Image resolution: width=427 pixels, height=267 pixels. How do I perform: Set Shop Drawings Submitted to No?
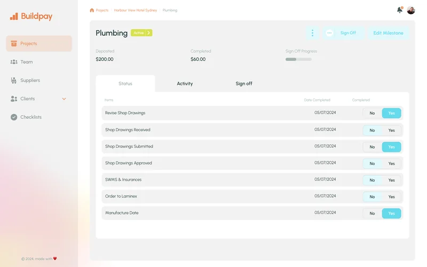coord(372,147)
